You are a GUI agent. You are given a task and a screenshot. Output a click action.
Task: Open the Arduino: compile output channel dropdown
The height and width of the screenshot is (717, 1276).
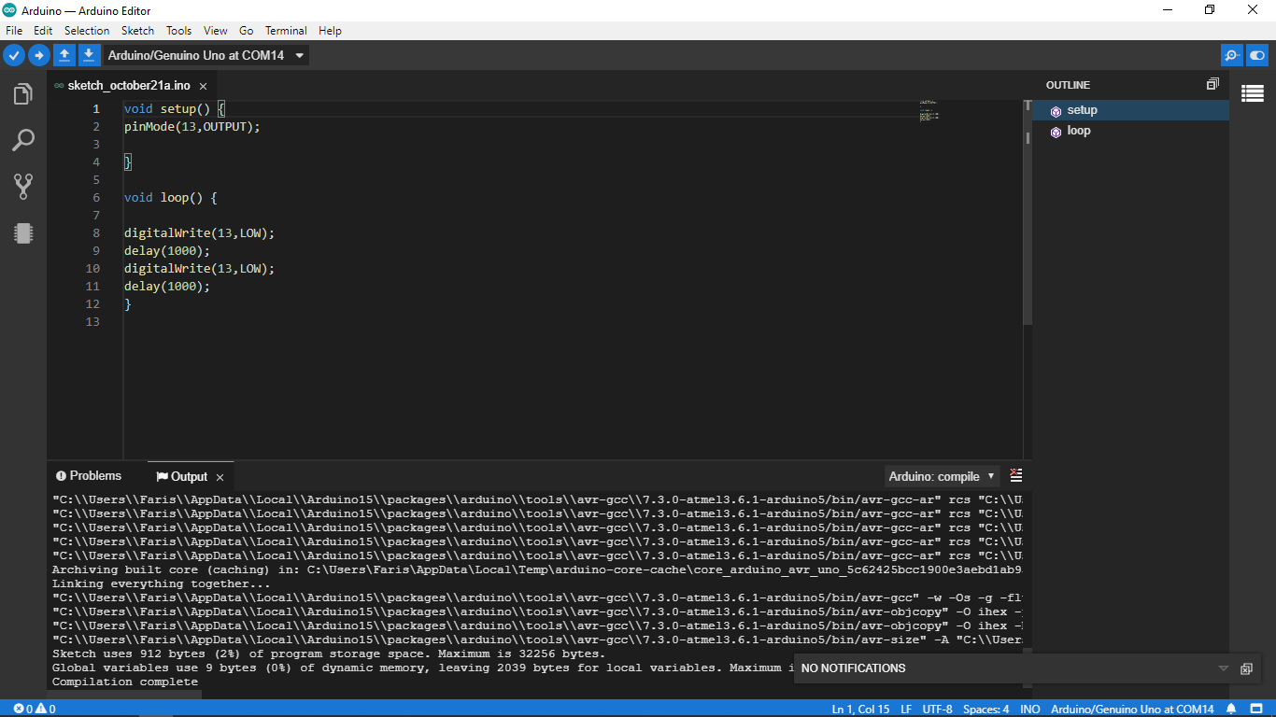943,476
